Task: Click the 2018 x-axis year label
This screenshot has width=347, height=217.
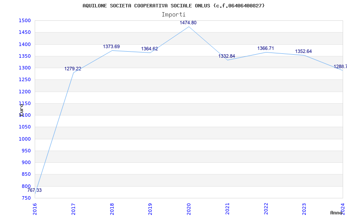Action: click(x=112, y=209)
